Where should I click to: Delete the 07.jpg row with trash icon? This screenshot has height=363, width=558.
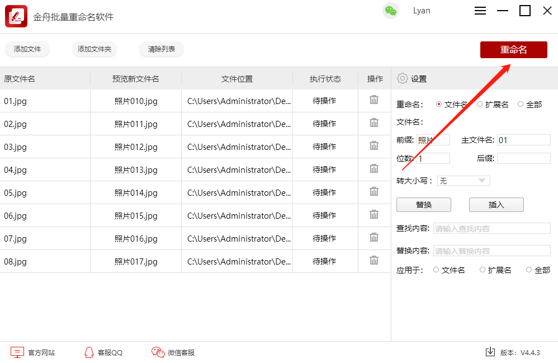click(x=374, y=237)
